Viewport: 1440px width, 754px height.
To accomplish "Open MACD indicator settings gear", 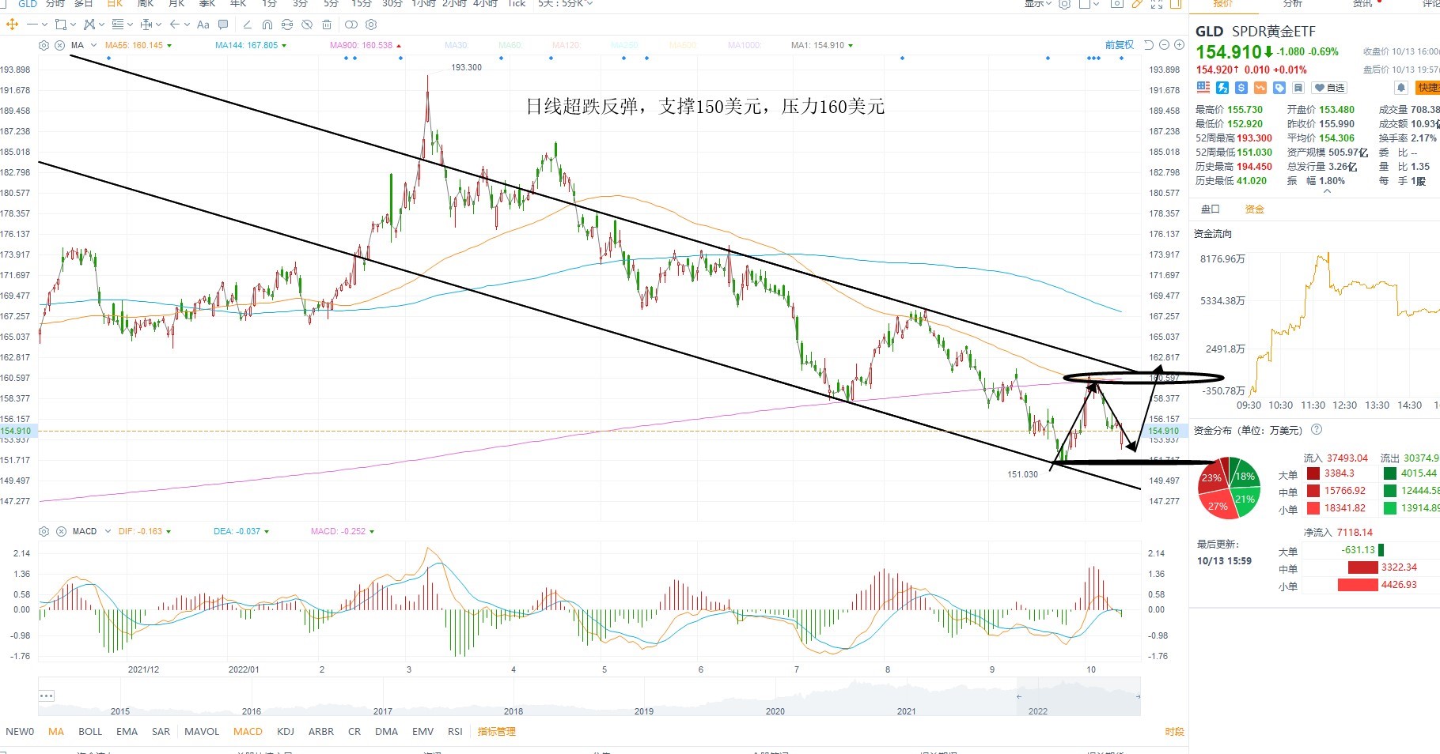I will click(44, 531).
